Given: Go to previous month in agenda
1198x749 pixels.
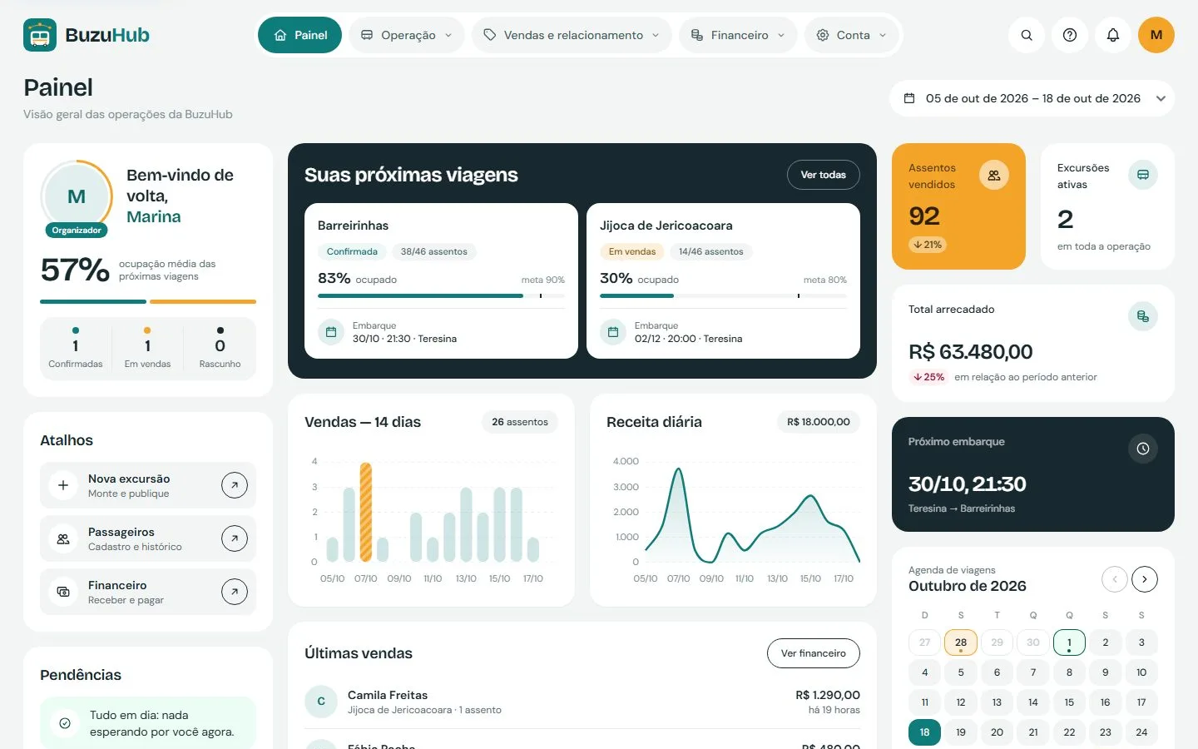Looking at the screenshot, I should coord(1115,579).
